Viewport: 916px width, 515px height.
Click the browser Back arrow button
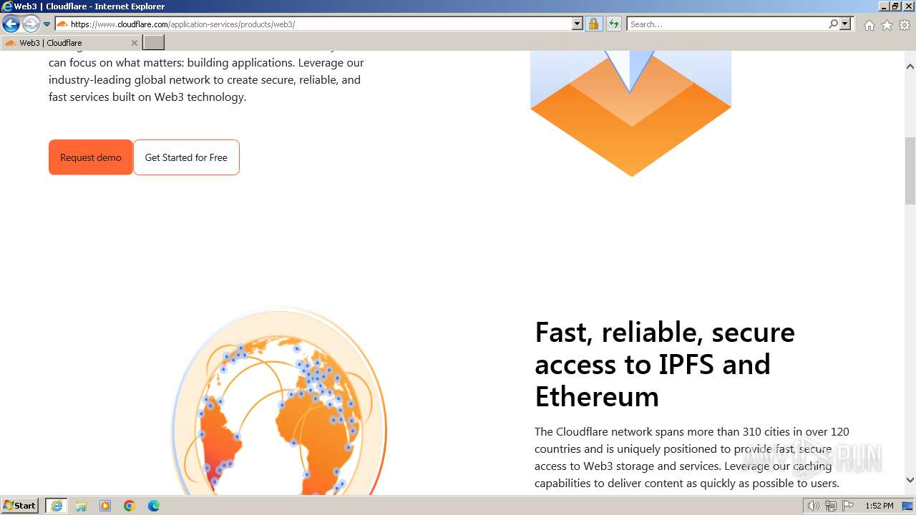tap(11, 24)
